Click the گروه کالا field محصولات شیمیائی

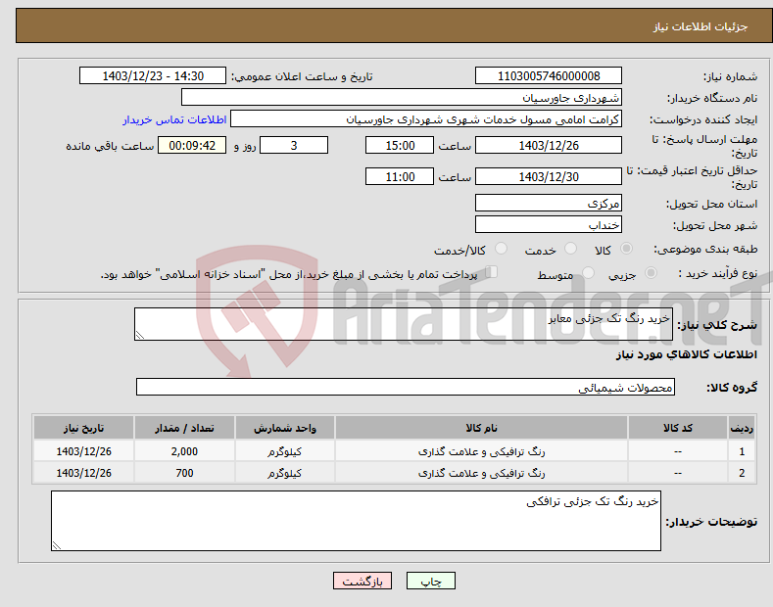point(406,388)
